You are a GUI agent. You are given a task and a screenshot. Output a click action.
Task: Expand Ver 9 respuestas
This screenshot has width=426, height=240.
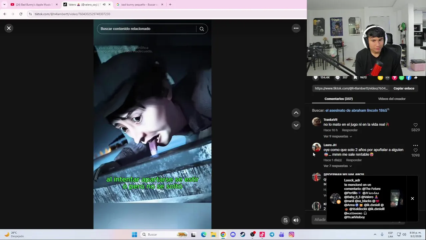[337, 136]
